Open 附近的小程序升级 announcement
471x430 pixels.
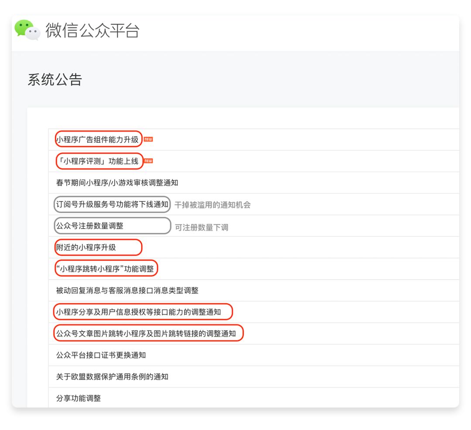[86, 247]
